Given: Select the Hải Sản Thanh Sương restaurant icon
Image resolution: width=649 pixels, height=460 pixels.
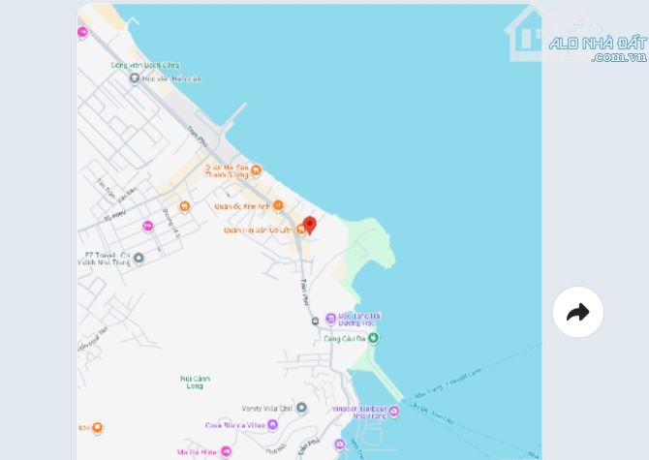Looking at the screenshot, I should click(256, 170).
